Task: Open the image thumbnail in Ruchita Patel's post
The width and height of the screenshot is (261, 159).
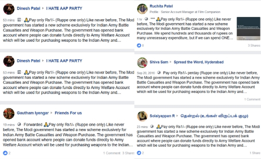Action: [248, 28]
